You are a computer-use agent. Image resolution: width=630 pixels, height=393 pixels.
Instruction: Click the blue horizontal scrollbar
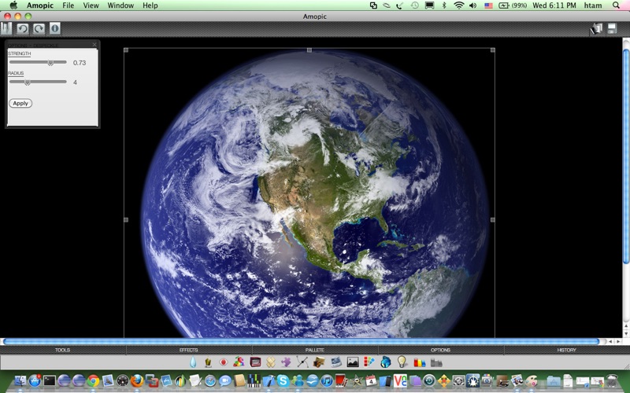pos(302,342)
